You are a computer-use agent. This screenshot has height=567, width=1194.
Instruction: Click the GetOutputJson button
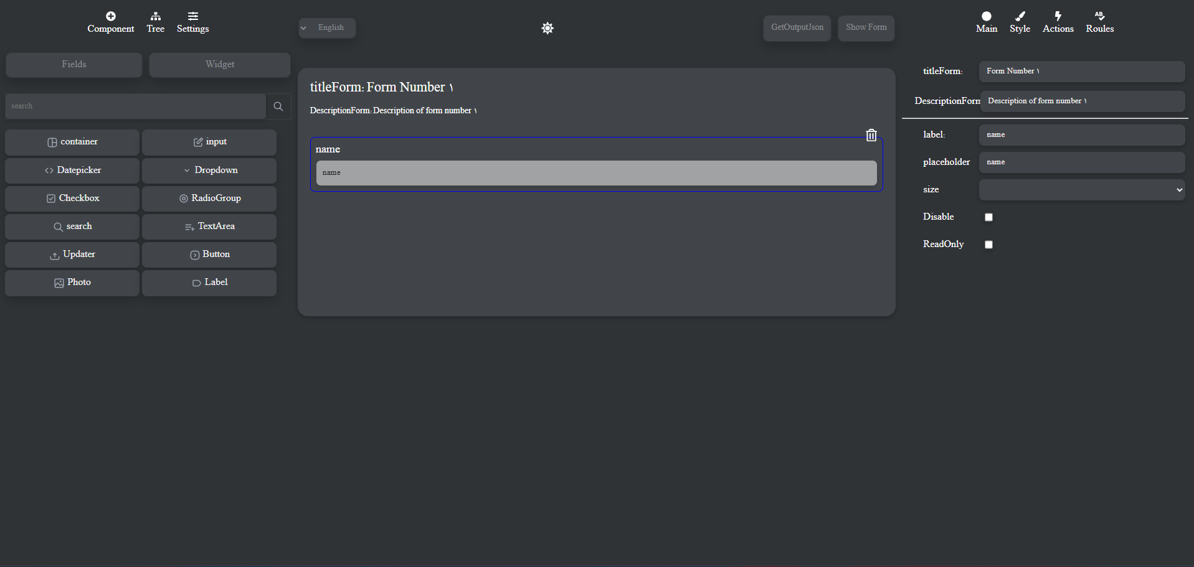797,28
